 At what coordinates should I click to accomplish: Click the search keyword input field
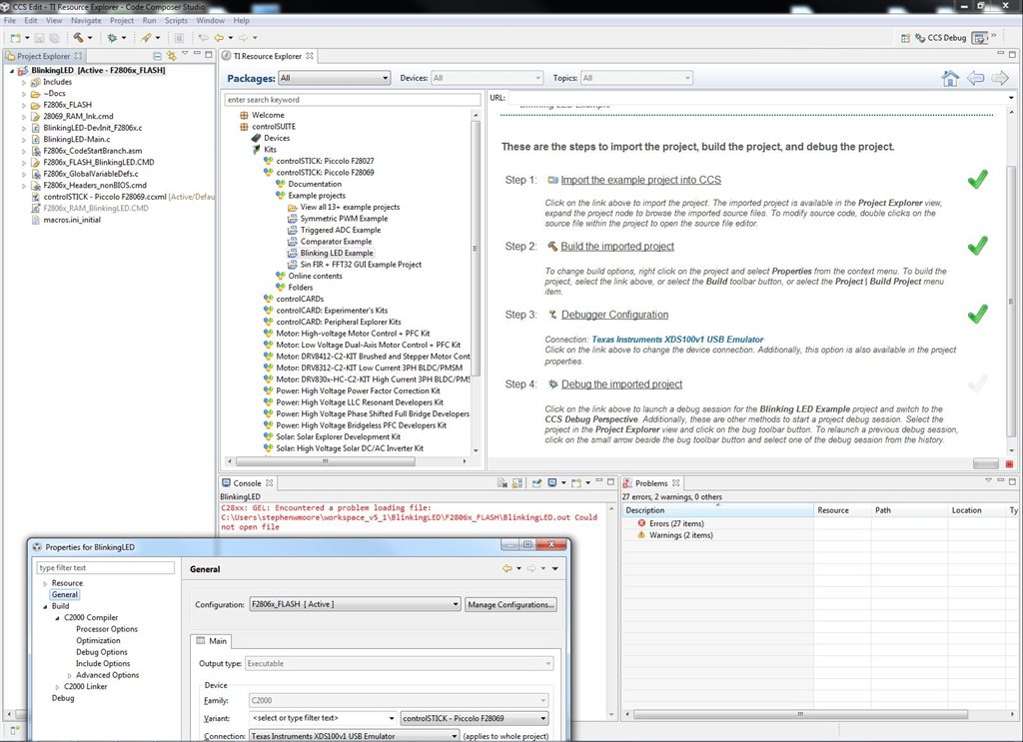point(352,100)
